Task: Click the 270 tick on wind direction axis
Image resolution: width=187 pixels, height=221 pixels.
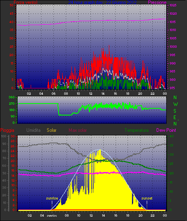Action: point(12,104)
